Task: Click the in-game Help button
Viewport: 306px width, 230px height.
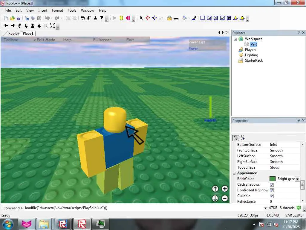Action: coord(68,40)
